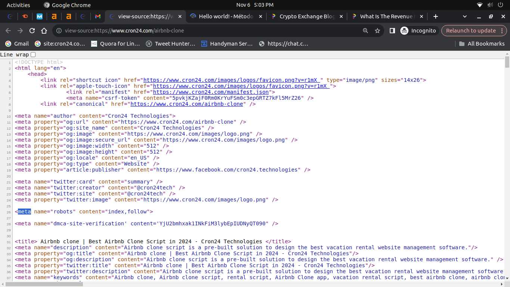510x287 pixels.
Task: Open the browser side panel
Action: pos(392,31)
